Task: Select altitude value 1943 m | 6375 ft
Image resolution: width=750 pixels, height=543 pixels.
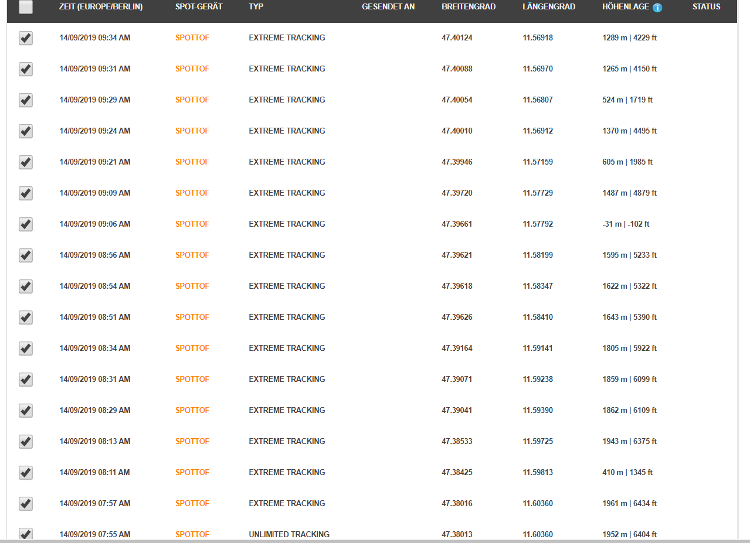Action: click(630, 442)
